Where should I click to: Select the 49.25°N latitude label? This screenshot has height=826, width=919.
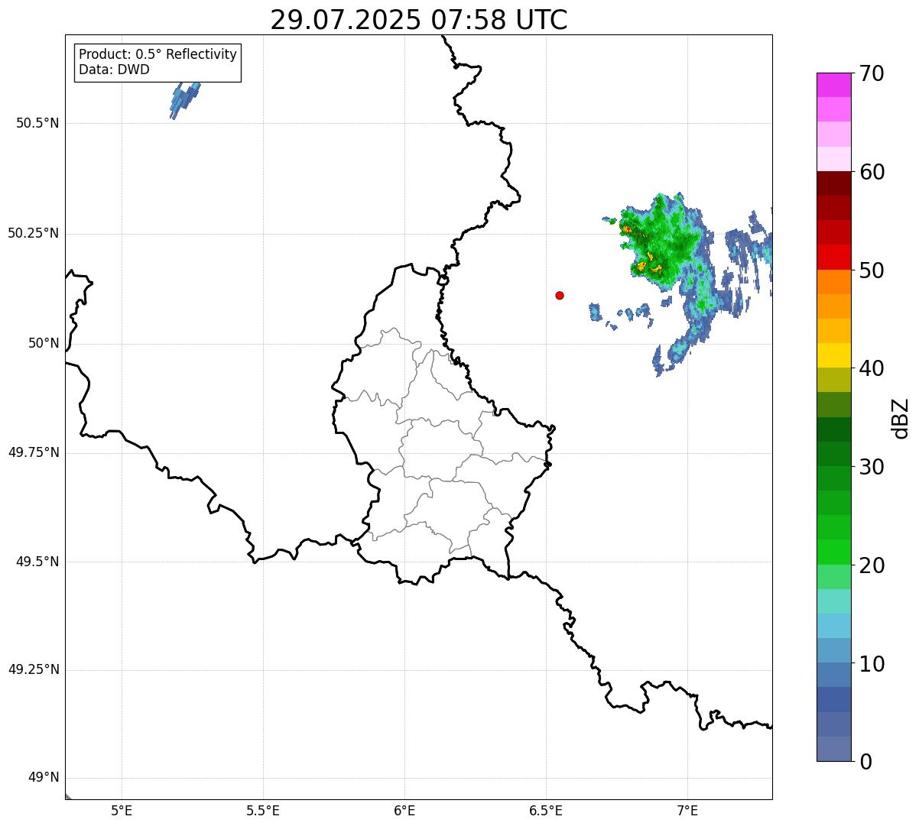[33, 670]
